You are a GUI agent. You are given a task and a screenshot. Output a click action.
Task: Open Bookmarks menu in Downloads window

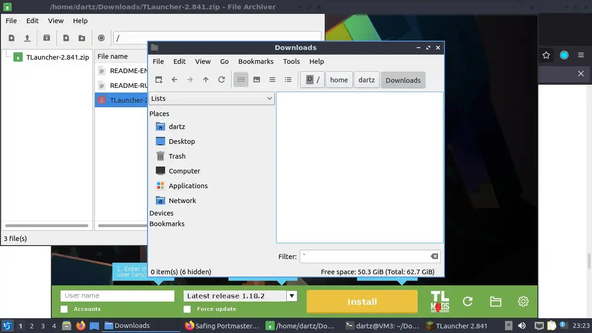click(x=256, y=62)
